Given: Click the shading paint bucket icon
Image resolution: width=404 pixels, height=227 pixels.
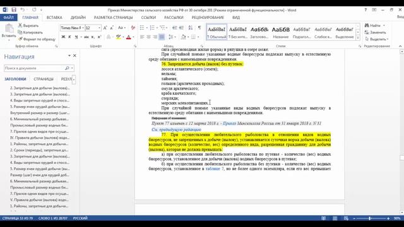Looking at the screenshot, I should pos(183,37).
